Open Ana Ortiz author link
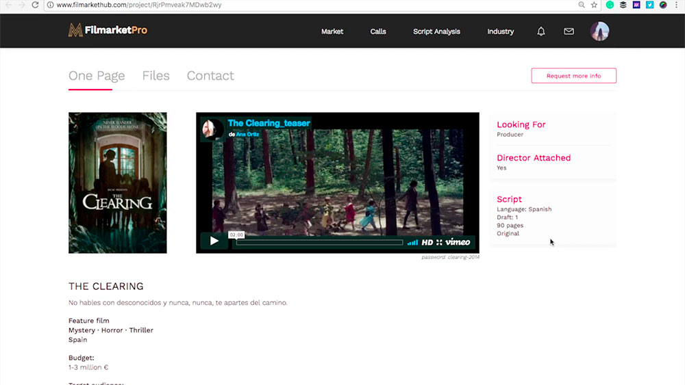Screen dimensions: 685x385 click(x=247, y=134)
